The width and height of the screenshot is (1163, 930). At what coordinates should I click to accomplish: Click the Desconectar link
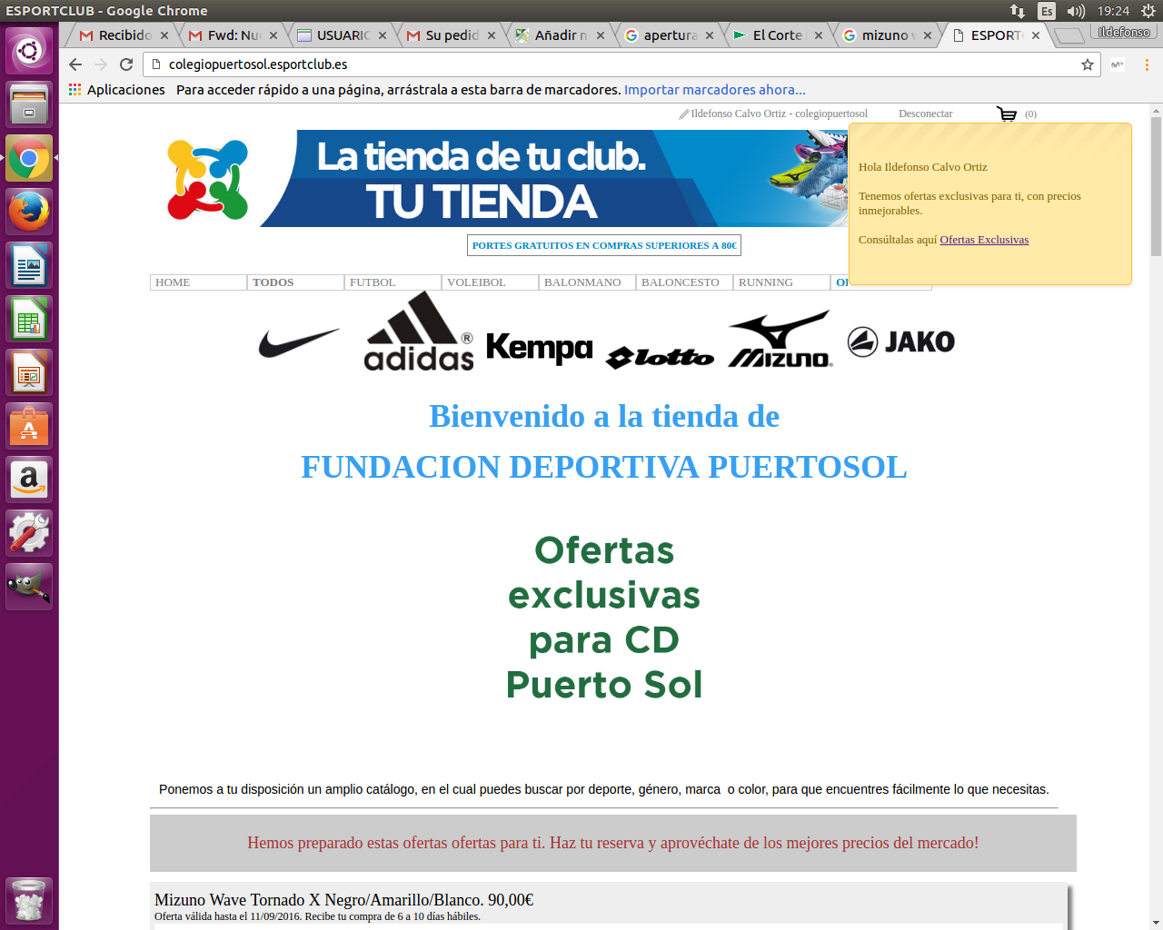[x=925, y=114]
